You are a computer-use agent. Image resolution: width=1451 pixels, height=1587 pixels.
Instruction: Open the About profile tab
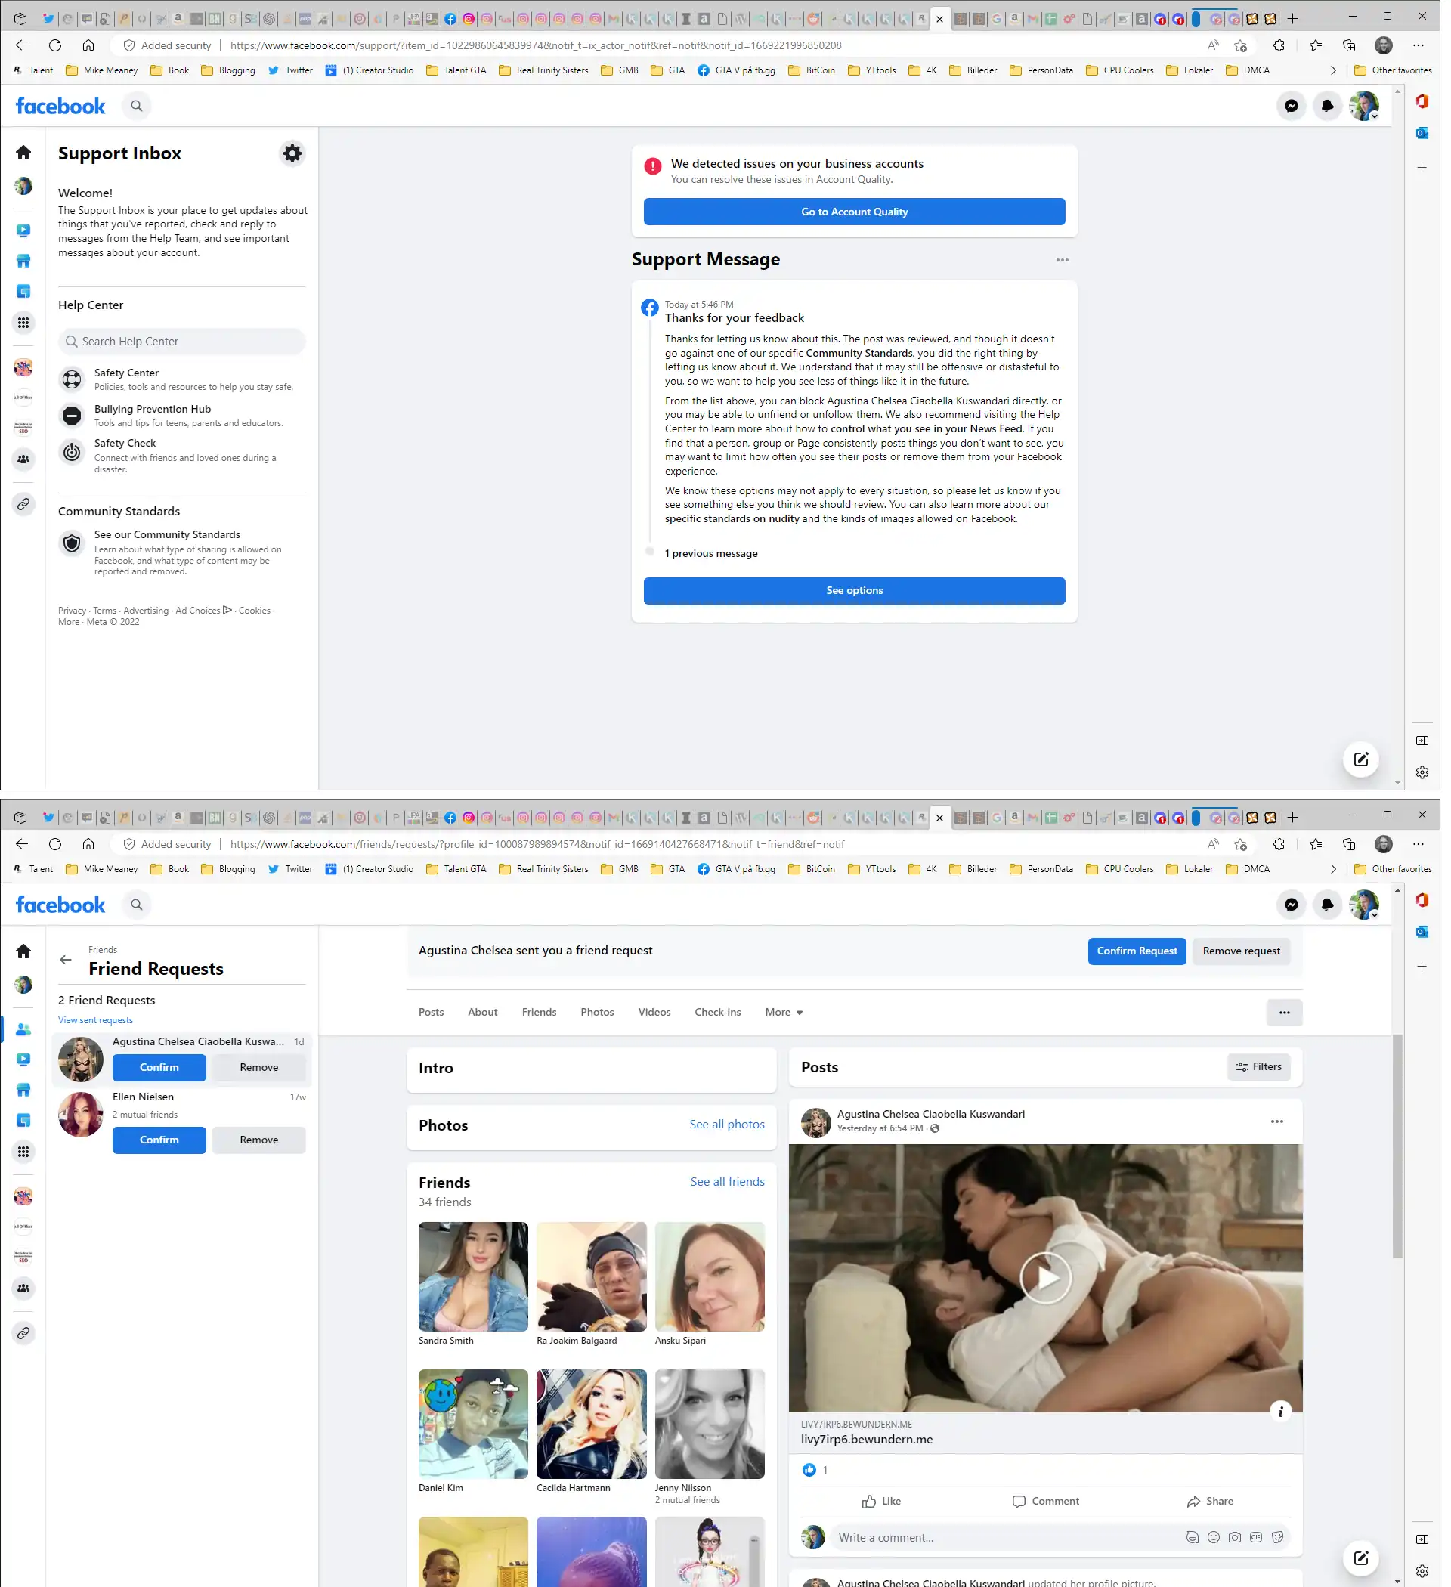[x=482, y=1013]
